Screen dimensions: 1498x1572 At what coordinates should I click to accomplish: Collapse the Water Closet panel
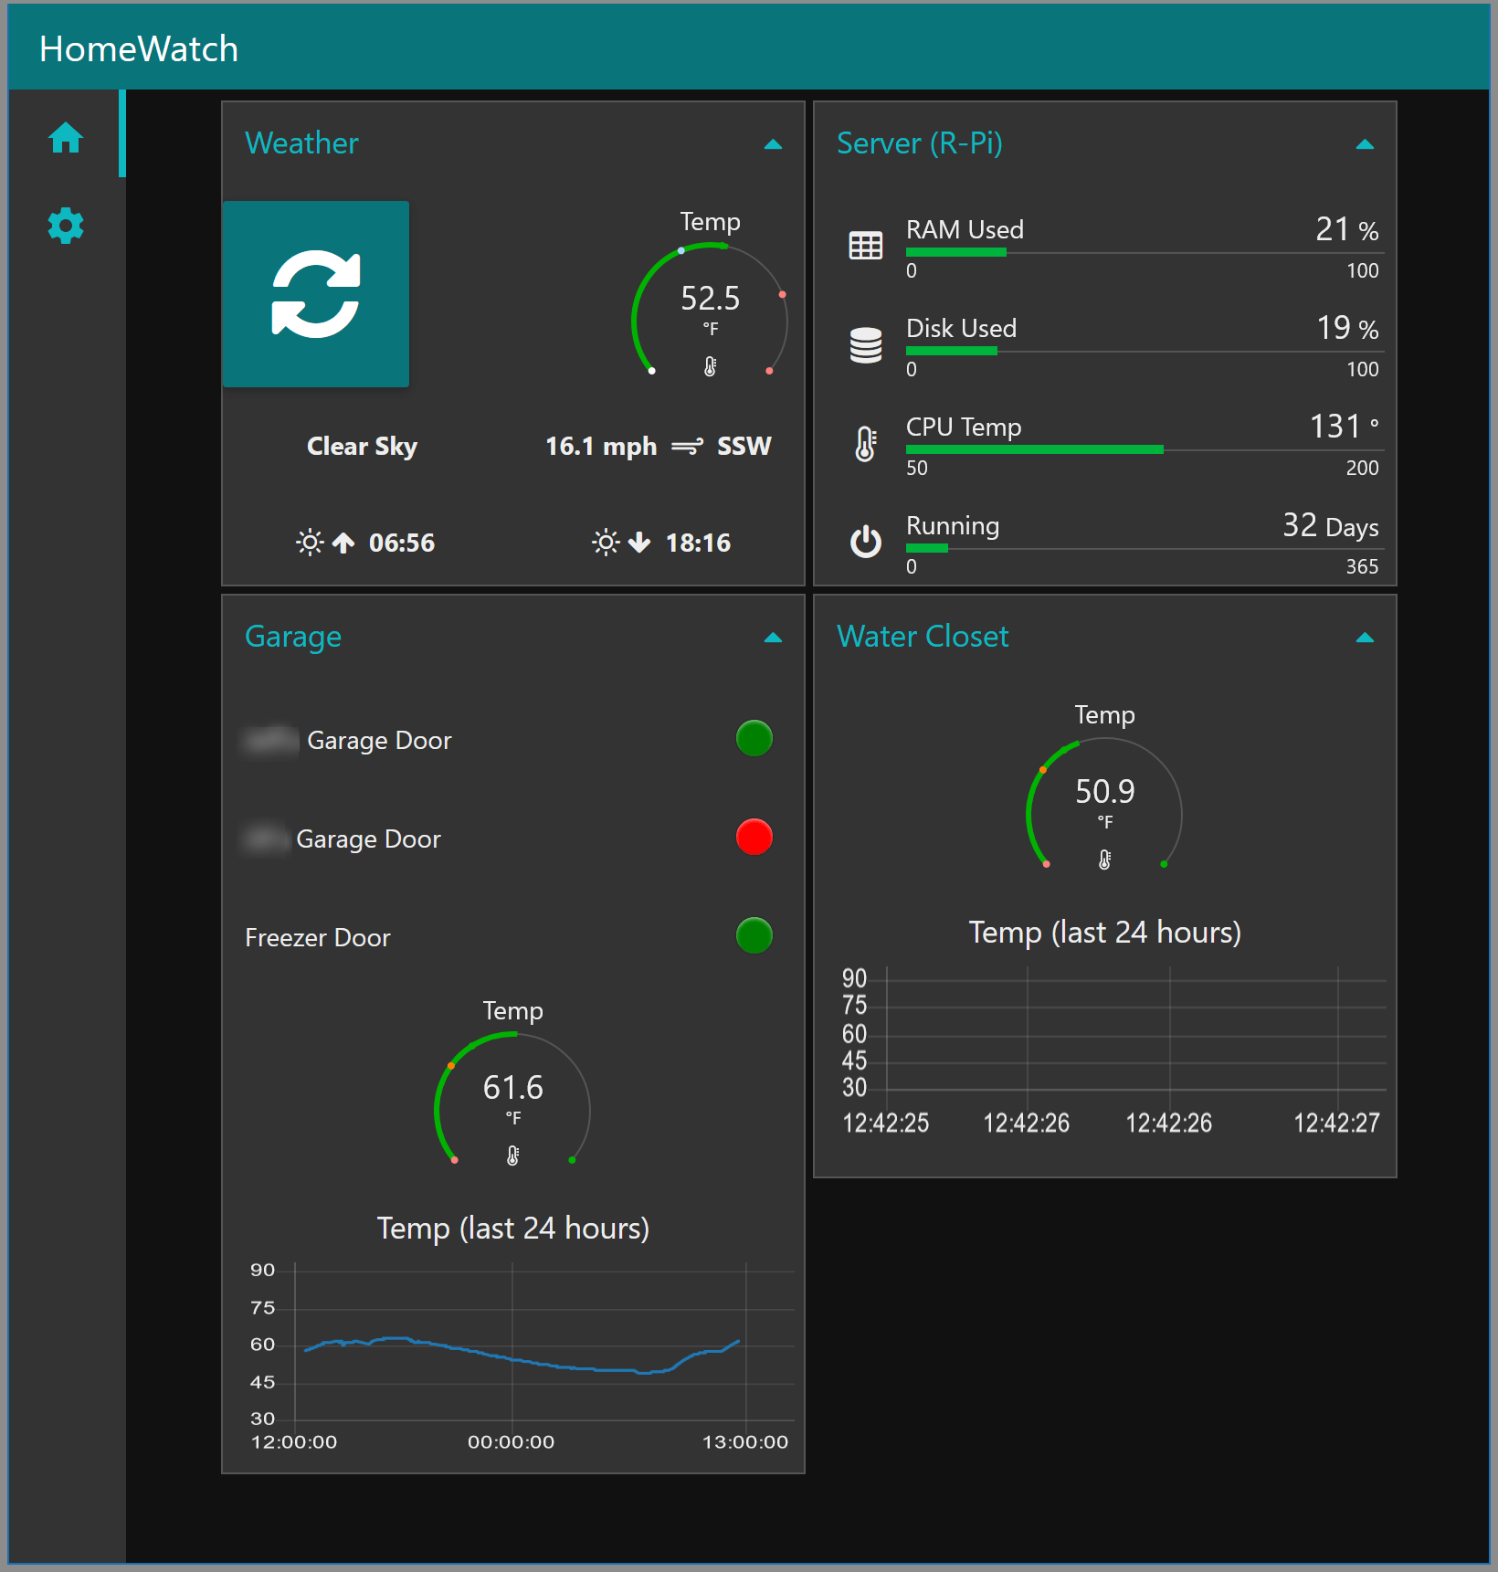1365,638
